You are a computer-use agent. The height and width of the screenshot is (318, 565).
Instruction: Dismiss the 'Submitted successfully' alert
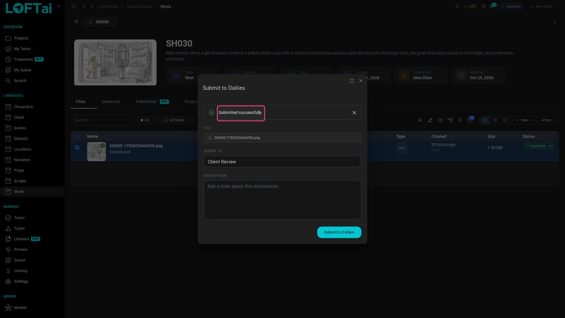click(354, 113)
